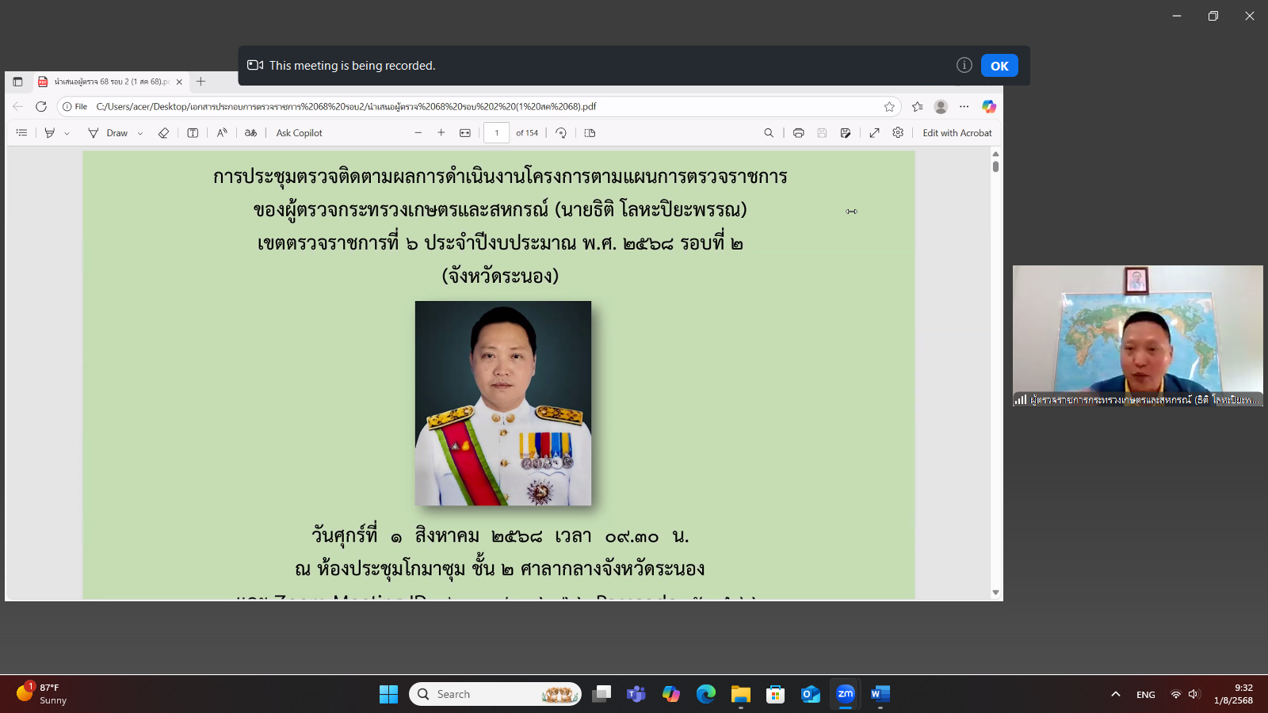This screenshot has height=713, width=1268.
Task: Open the page view layout dropdown
Action: (590, 133)
